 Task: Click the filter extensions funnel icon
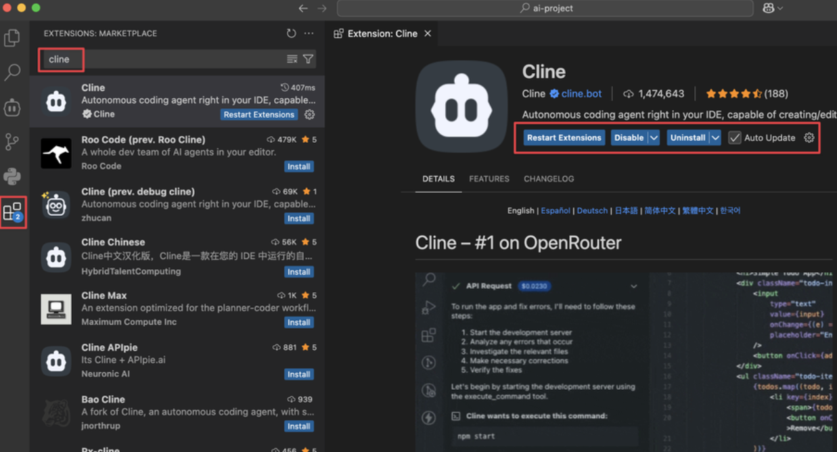click(x=308, y=60)
